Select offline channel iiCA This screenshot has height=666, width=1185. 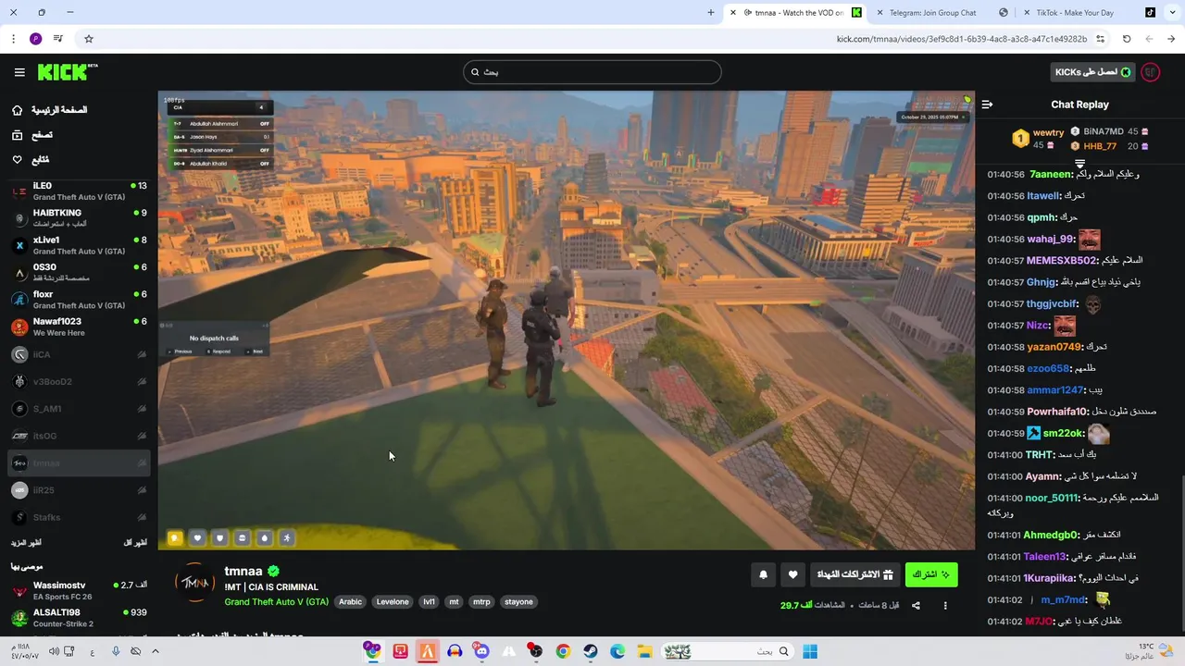(79, 354)
